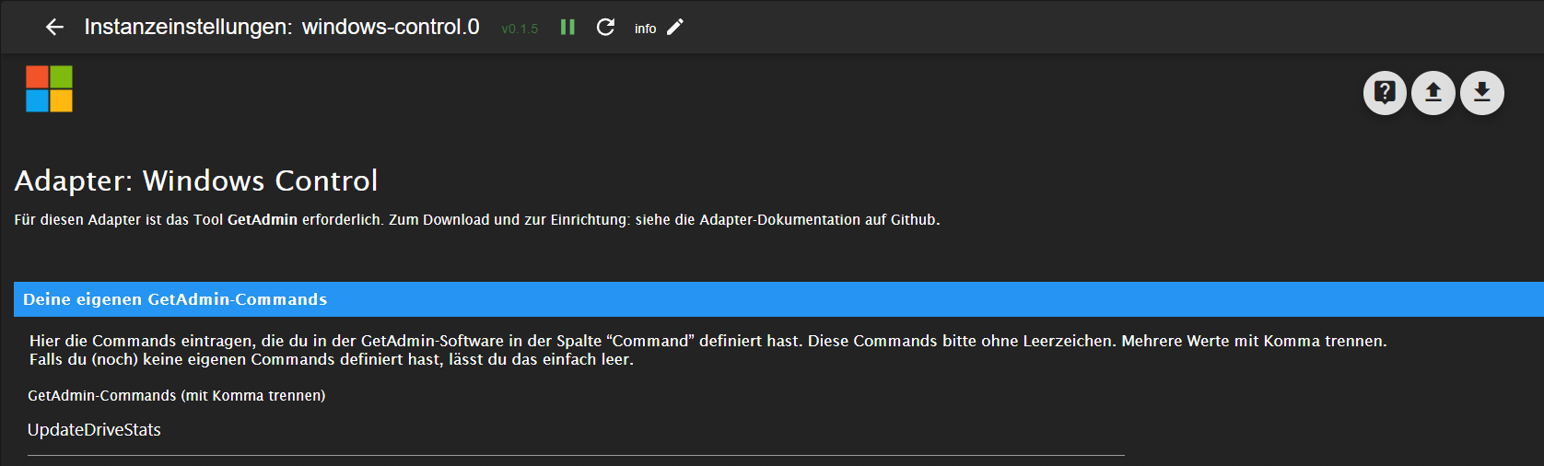Click the GetAdmin-Commands (mit Komma trennen) label
This screenshot has height=466, width=1544.
tap(177, 395)
